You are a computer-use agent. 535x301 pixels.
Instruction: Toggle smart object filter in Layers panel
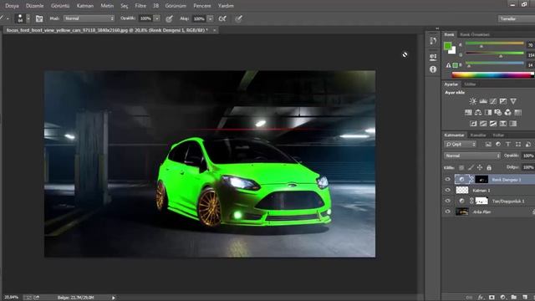(x=528, y=145)
